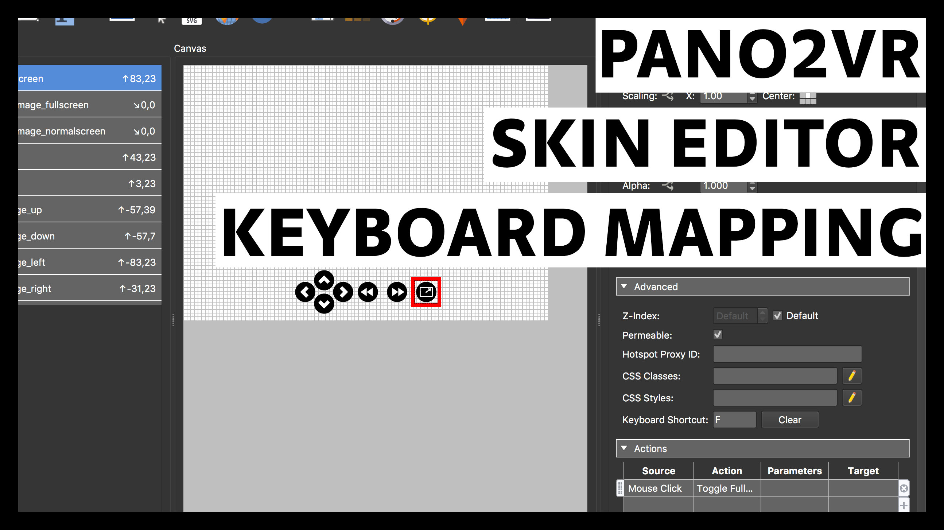The height and width of the screenshot is (530, 944).
Task: Select the pan-up arrow button on canvas
Action: pyautogui.click(x=324, y=281)
